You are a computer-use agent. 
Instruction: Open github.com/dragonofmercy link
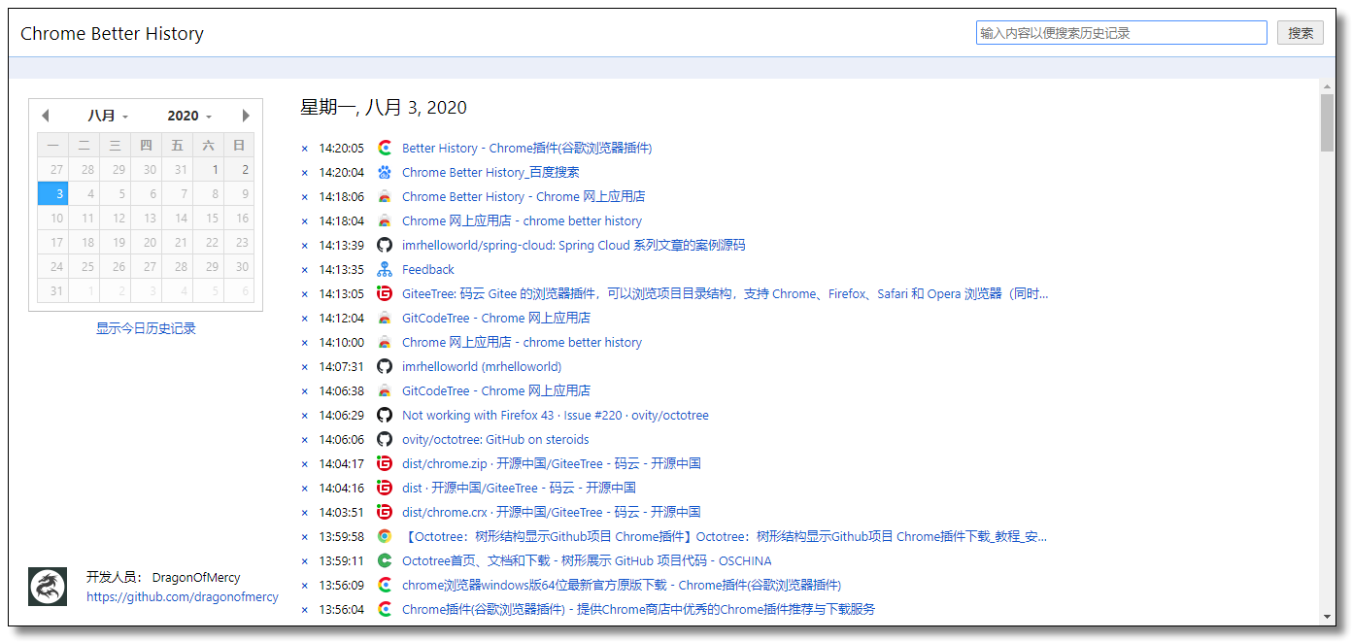tap(183, 597)
